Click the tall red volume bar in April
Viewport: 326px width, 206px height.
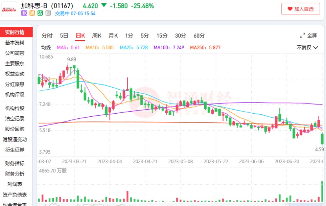point(127,196)
